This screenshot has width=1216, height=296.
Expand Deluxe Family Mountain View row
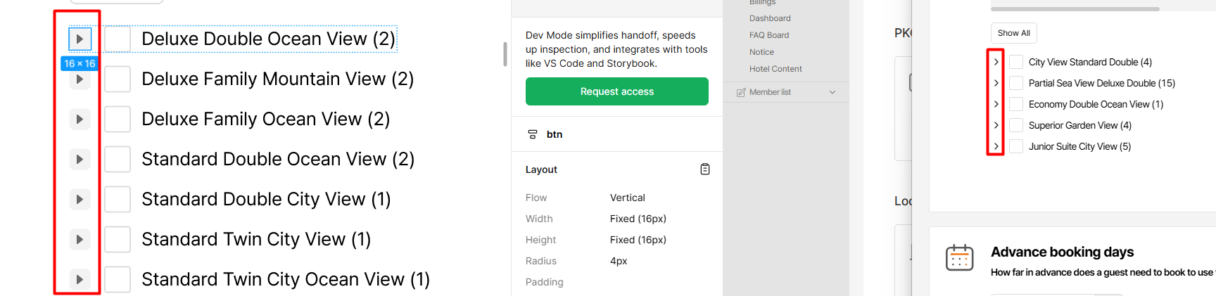click(x=80, y=79)
